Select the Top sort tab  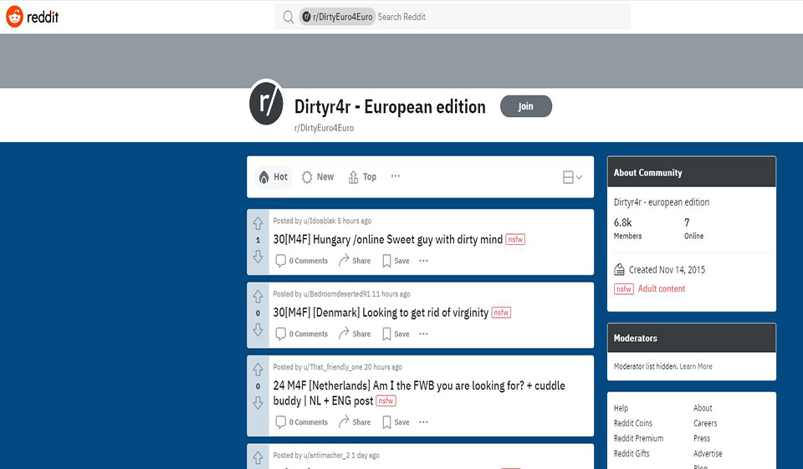[x=362, y=177]
